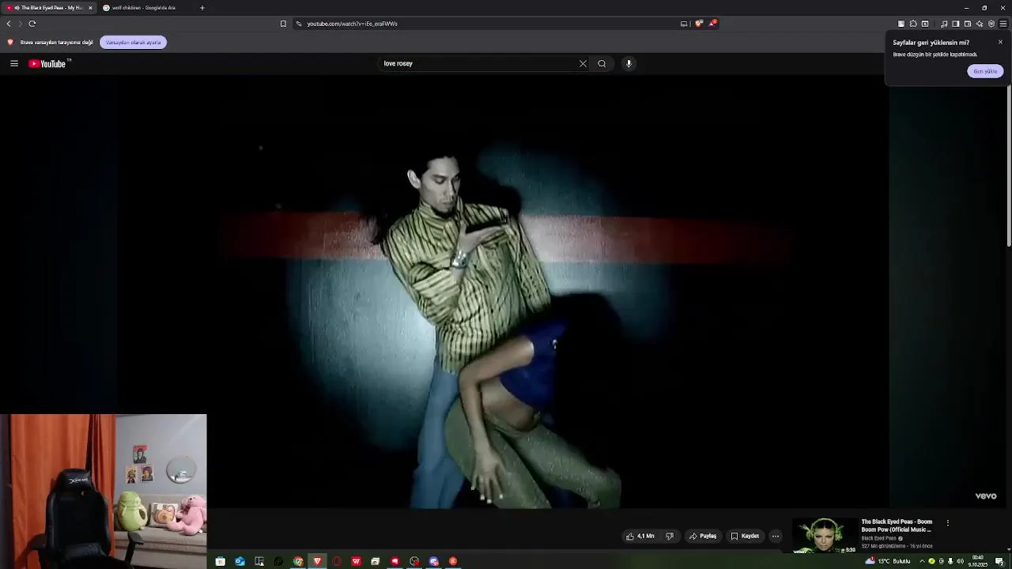Viewport: 1012px width, 569px height.
Task: Open Leo AI sparkle icon
Action: point(980,24)
